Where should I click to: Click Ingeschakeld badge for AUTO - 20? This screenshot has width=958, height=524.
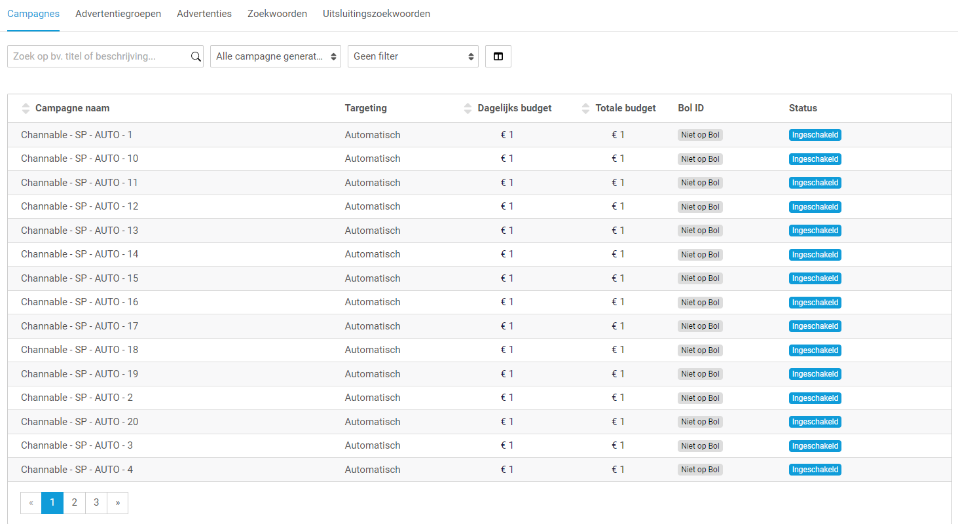(x=815, y=422)
